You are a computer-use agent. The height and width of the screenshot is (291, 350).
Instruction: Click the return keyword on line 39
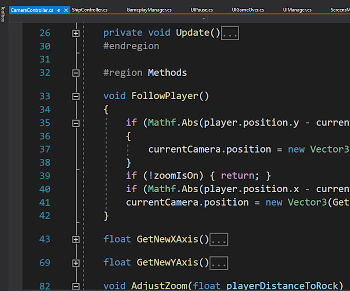237,176
